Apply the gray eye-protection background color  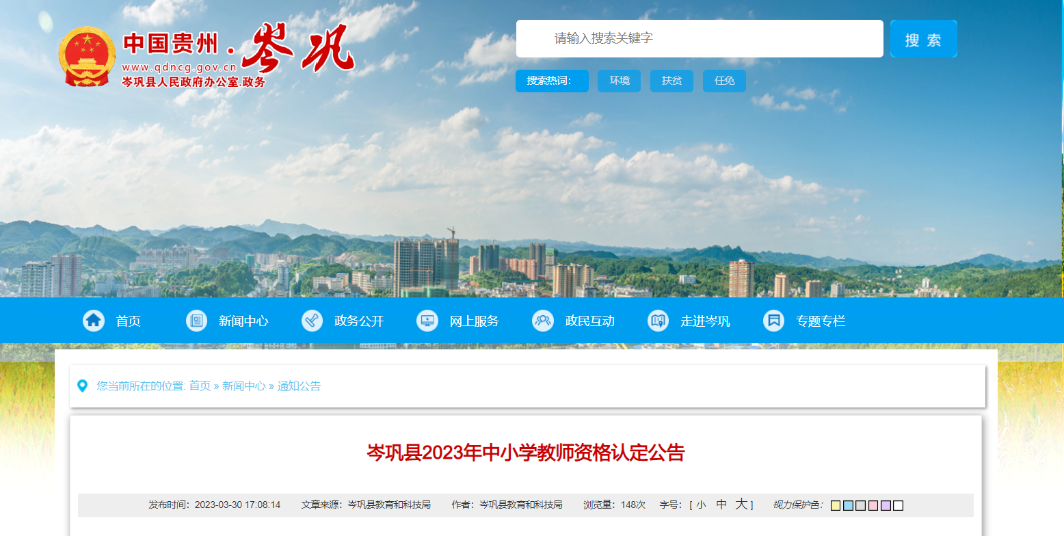click(x=861, y=506)
